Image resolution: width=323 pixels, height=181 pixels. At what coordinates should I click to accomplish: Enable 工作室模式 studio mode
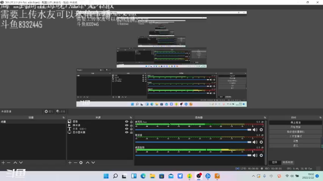(x=296, y=136)
